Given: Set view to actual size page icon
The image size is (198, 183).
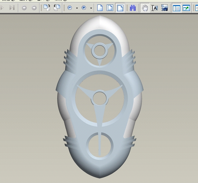Looking at the screenshot, I should point(100,8).
